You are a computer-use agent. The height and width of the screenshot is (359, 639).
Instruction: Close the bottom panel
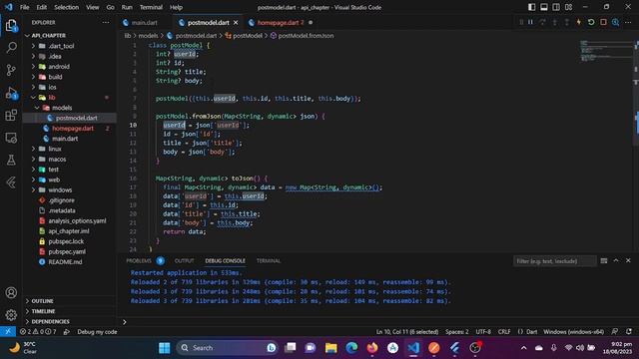click(x=628, y=261)
